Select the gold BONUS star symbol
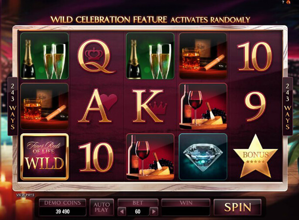This screenshot has width=299, height=220. click(255, 157)
